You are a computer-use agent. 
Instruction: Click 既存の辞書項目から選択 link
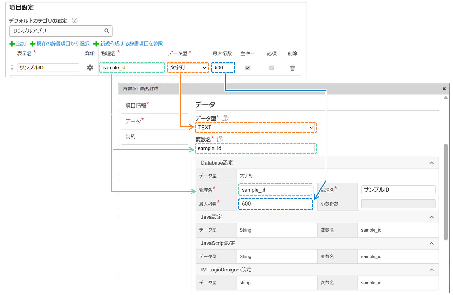60,44
